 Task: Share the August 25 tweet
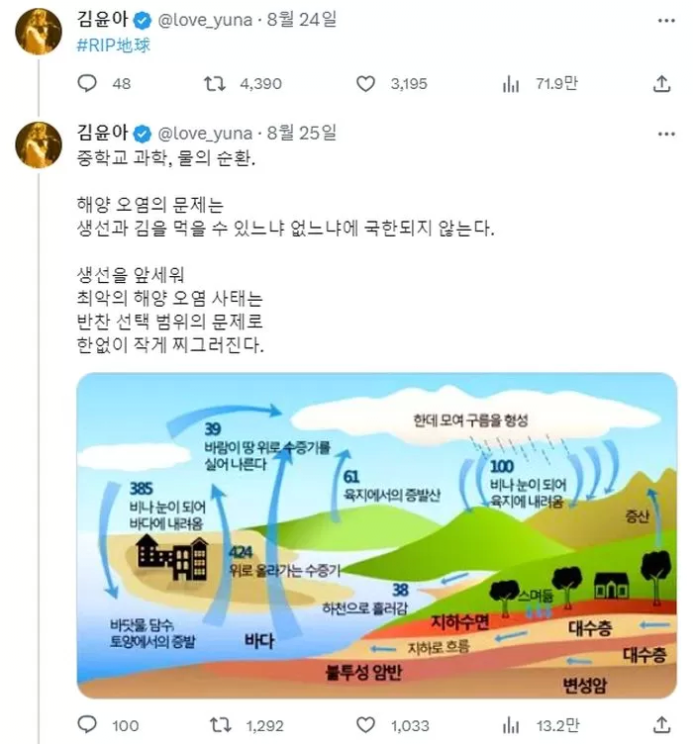click(661, 725)
